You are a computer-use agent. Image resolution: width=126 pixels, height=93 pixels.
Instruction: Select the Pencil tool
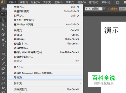[x=3, y=64]
